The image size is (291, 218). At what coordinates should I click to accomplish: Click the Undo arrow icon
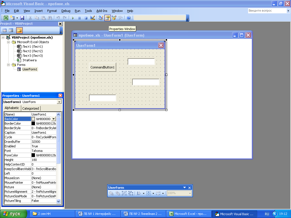pyautogui.click(x=58, y=18)
